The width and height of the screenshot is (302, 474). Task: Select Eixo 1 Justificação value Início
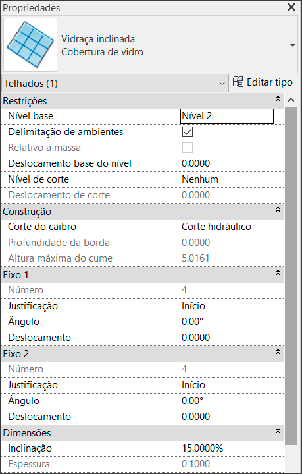(227, 306)
